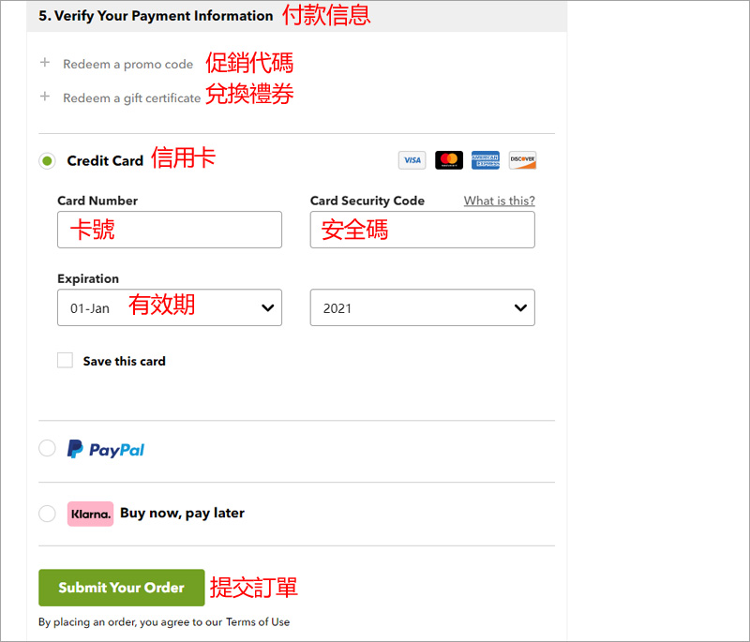Choose PayPal payment radio button
The image size is (750, 642).
point(47,449)
